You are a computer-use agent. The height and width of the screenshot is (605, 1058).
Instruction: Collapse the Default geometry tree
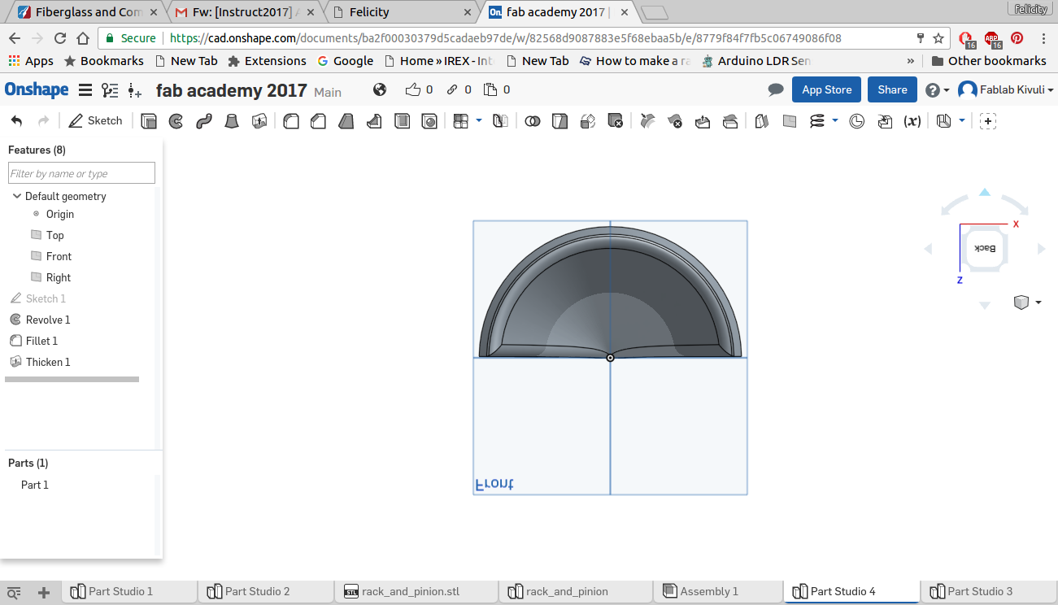17,196
